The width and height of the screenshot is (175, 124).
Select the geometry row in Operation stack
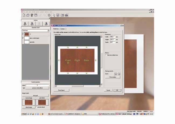[x=36, y=42]
